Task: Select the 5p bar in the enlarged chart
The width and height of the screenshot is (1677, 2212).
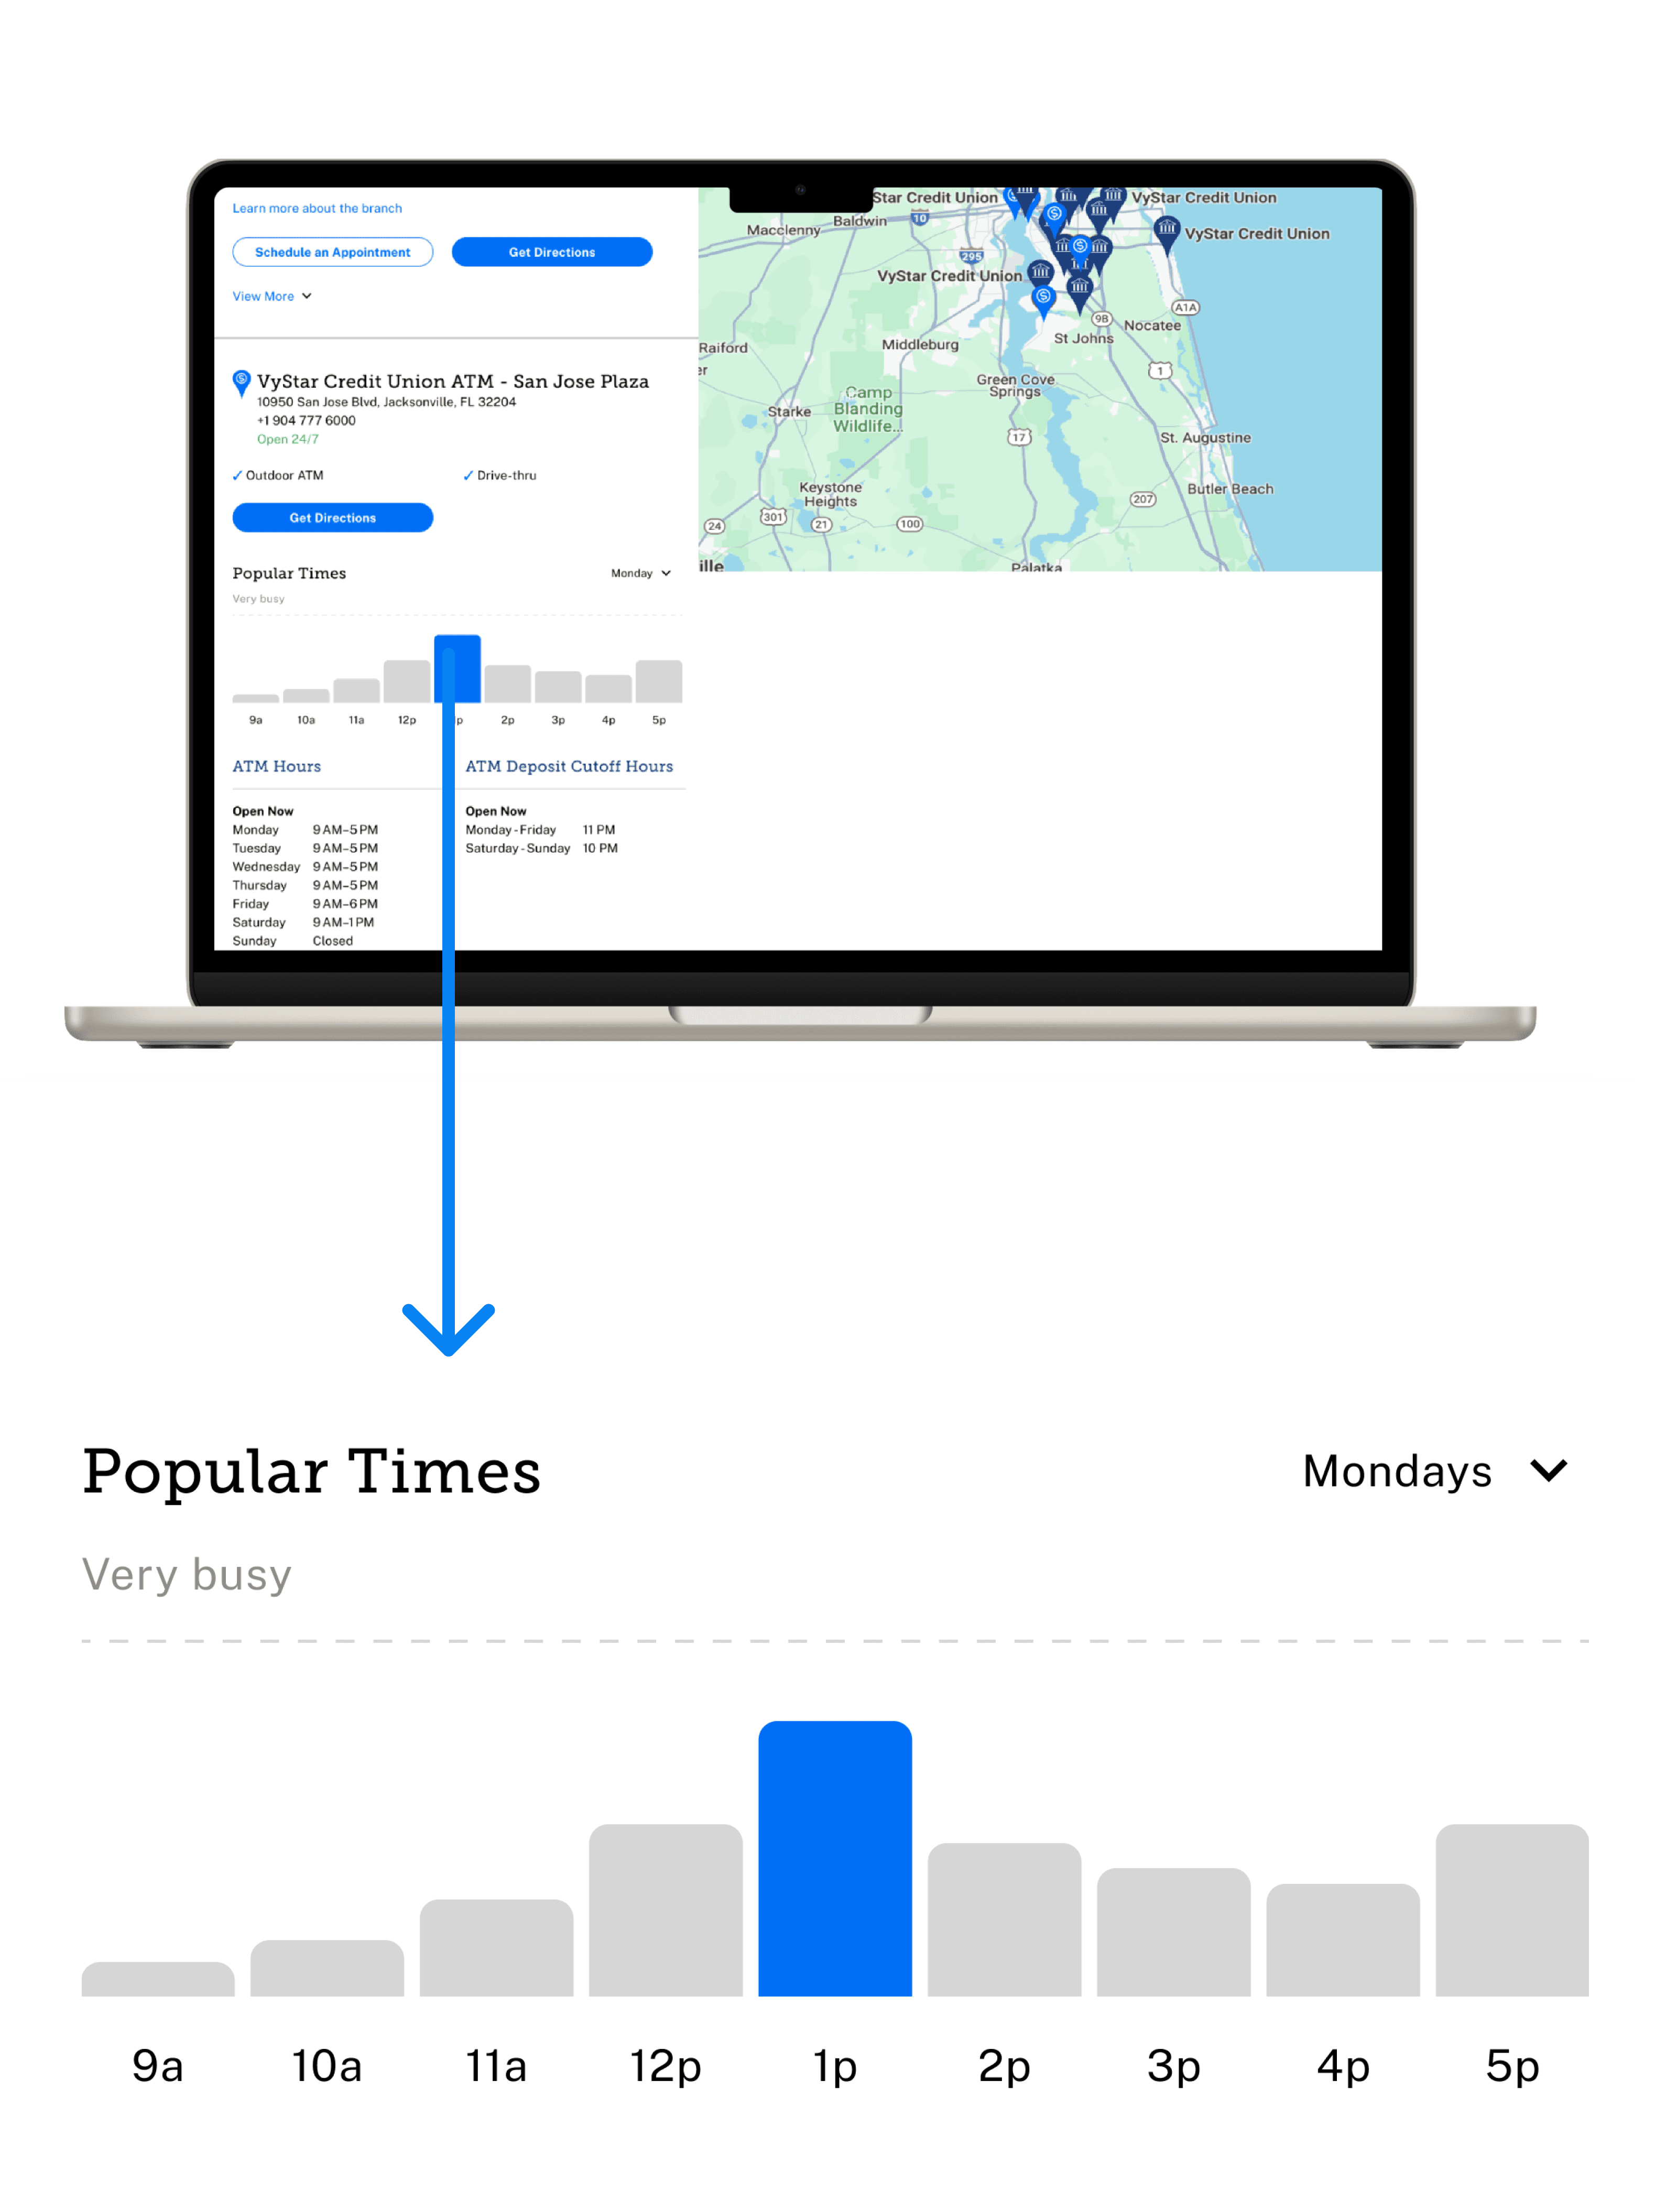Action: pos(1512,1910)
